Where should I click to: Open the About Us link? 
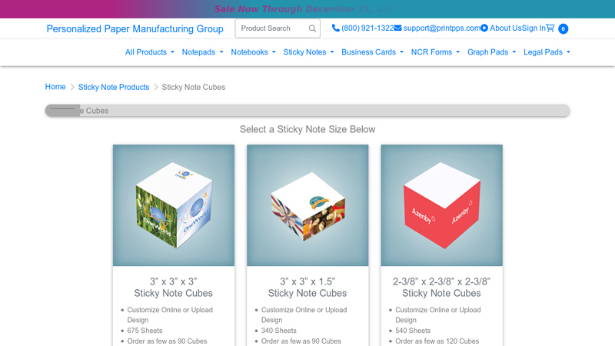(x=506, y=28)
